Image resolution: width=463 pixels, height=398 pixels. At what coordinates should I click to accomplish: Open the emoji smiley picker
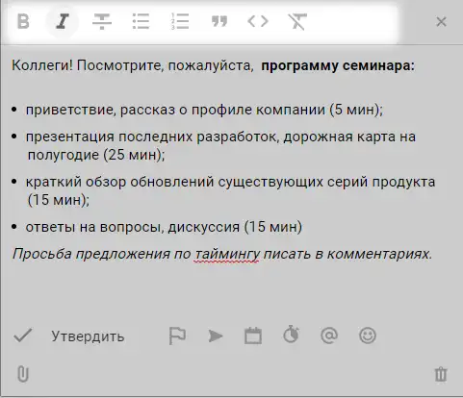tap(368, 336)
